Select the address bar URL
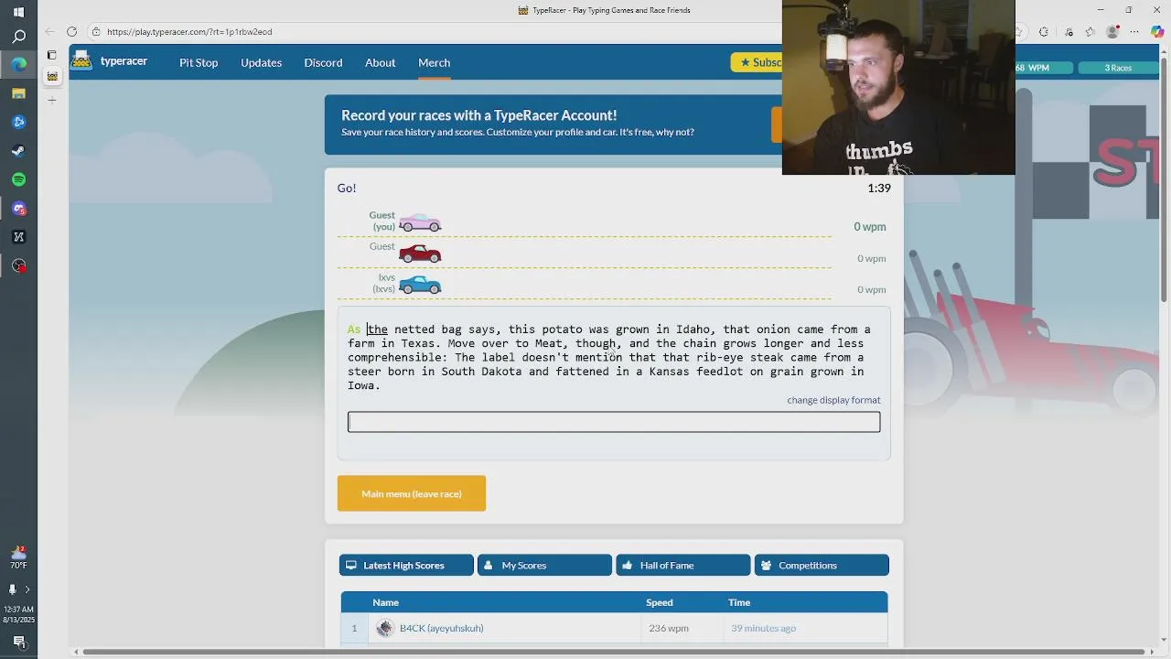Image resolution: width=1171 pixels, height=659 pixels. [x=189, y=32]
